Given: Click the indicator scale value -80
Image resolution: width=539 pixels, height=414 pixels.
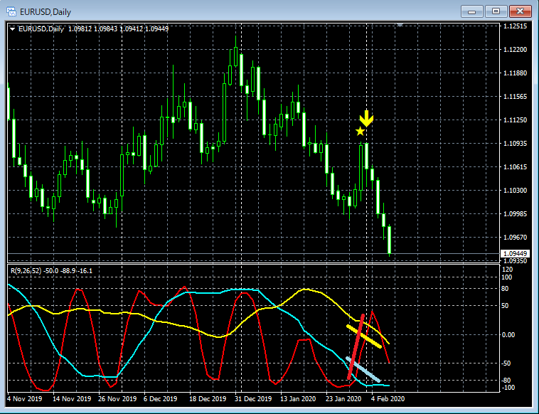Looking at the screenshot, I should (x=507, y=381).
